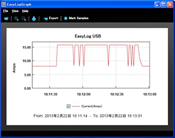Open the Help menu
The width and height of the screenshot is (175, 138).
(25, 11)
